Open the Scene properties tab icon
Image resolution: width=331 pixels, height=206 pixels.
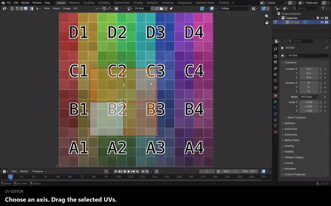(x=275, y=74)
